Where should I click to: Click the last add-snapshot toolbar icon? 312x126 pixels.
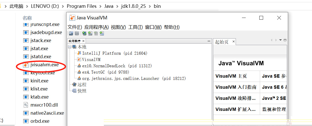point(102,34)
